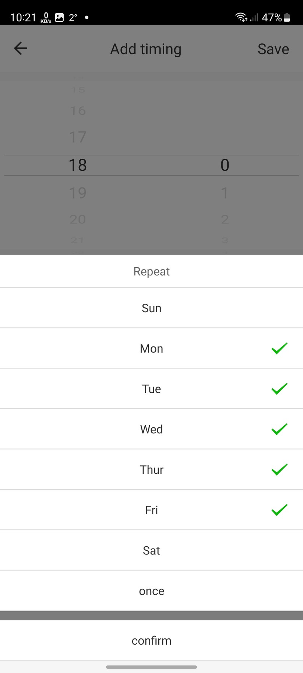303x673 pixels.
Task: Enable repeat on Sun
Action: point(151,308)
